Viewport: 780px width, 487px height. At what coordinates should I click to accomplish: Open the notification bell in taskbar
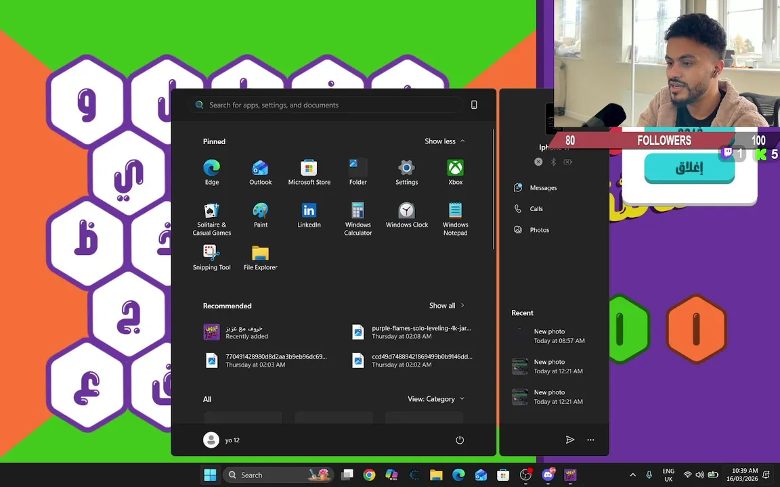pyautogui.click(x=766, y=475)
